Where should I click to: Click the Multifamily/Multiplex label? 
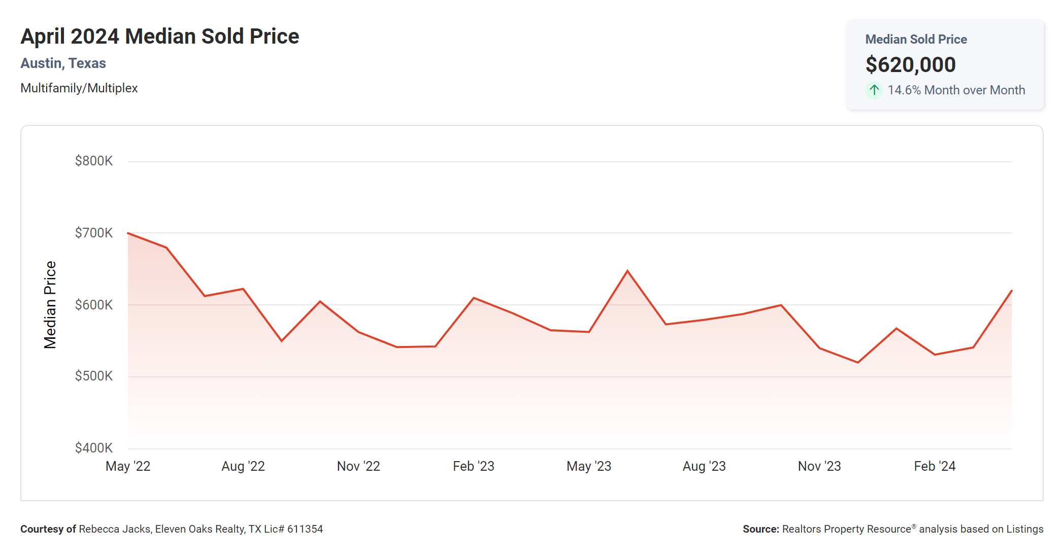pos(79,88)
